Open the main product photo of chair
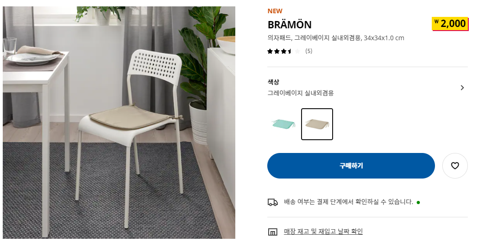The height and width of the screenshot is (242, 477). [x=119, y=122]
